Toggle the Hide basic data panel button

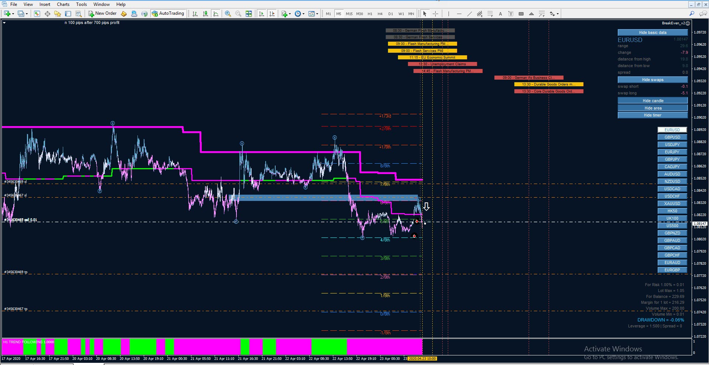point(652,32)
